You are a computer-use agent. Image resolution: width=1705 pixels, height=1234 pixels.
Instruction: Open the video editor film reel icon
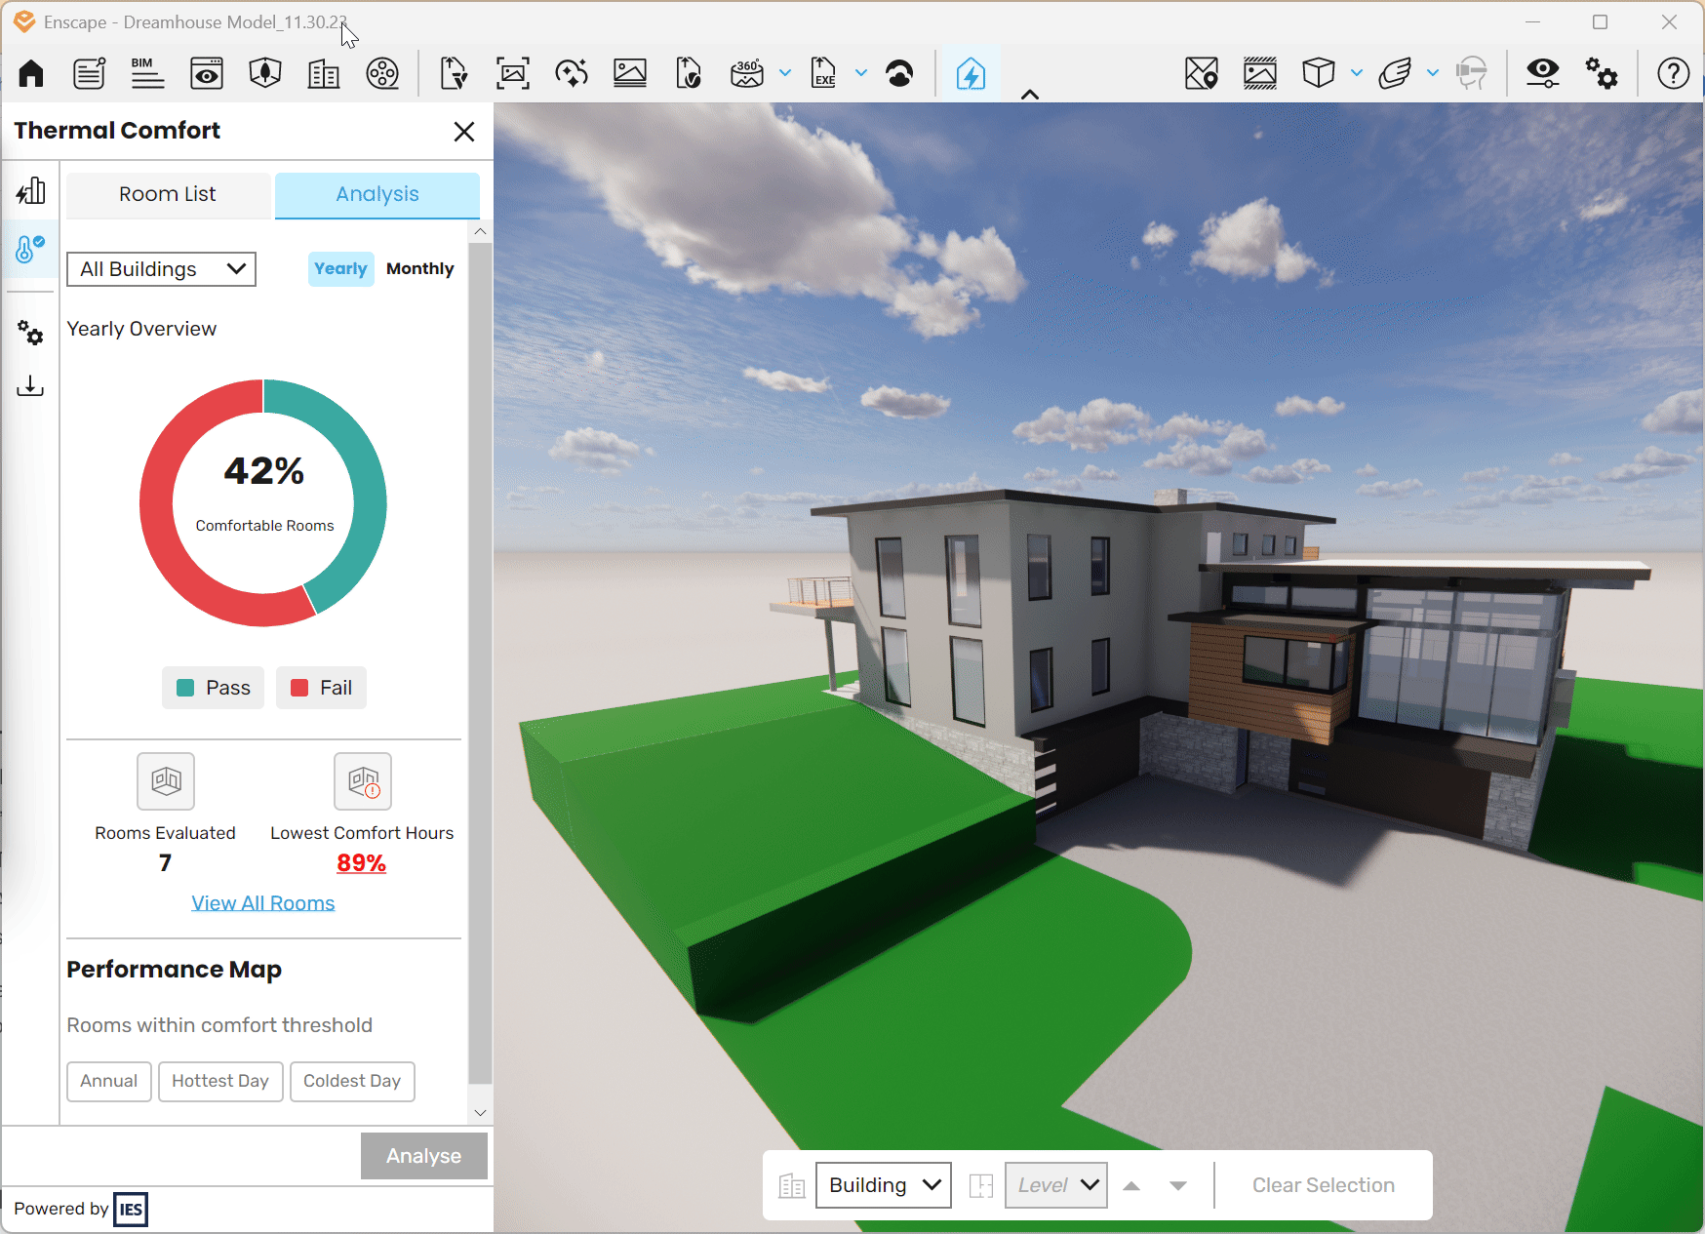[382, 73]
